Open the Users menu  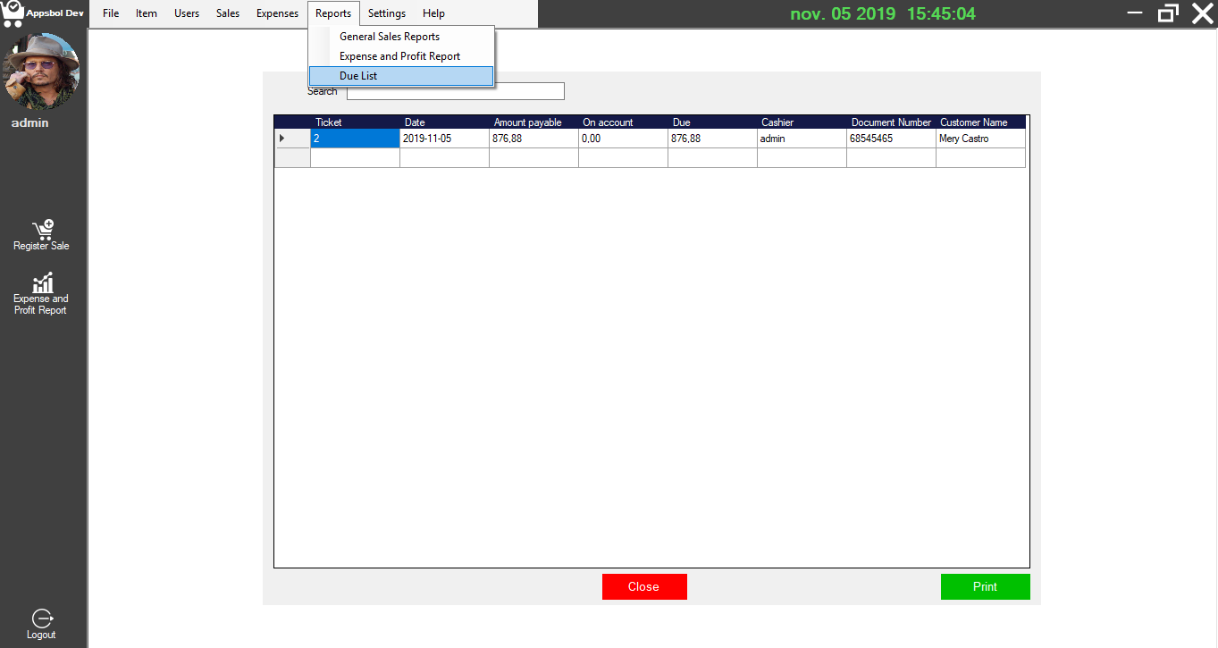point(186,13)
